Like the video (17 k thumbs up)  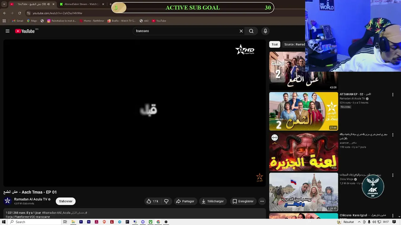pyautogui.click(x=152, y=201)
